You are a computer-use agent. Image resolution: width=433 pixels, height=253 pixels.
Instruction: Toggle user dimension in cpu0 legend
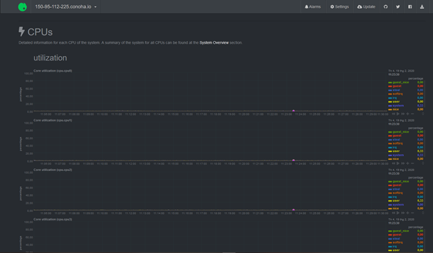coord(394,101)
